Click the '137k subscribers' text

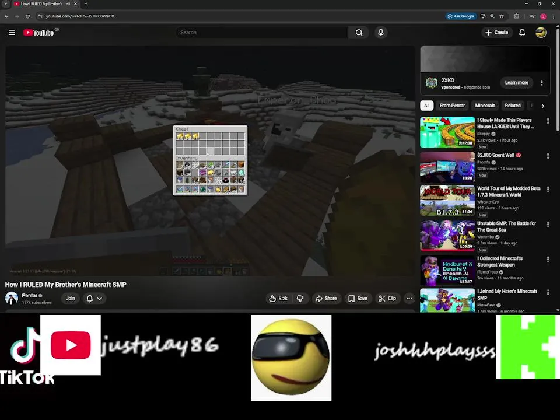37,303
